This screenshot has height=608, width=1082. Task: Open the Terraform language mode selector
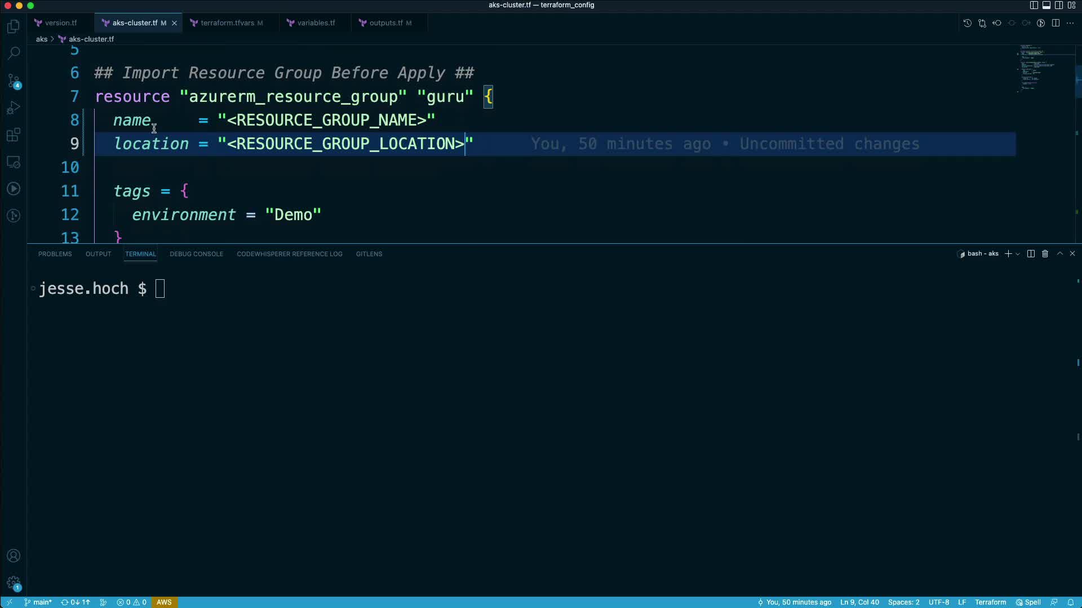990,602
